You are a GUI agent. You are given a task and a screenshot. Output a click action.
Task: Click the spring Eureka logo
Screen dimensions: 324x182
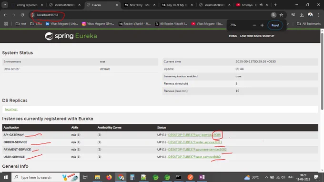[71, 36]
